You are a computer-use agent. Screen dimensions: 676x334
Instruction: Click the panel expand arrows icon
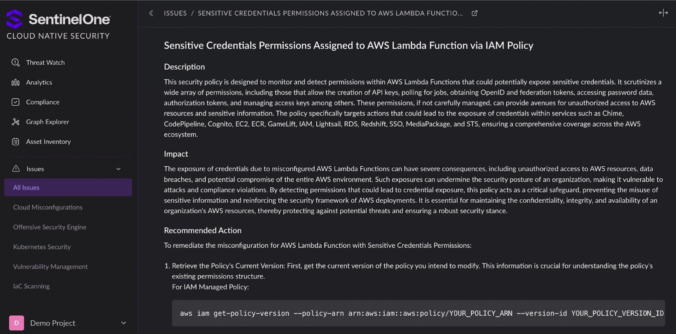(663, 13)
